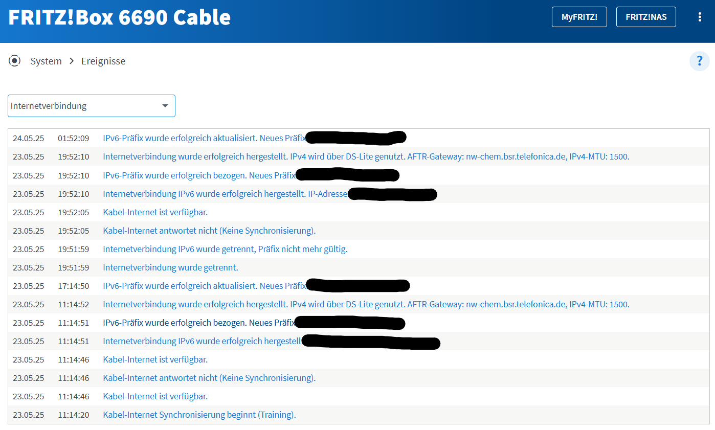This screenshot has width=715, height=430.
Task: Select the 24.05.25 01:52:09 IPv6-Präfix aktualisiert event
Action: pyautogui.click(x=205, y=138)
